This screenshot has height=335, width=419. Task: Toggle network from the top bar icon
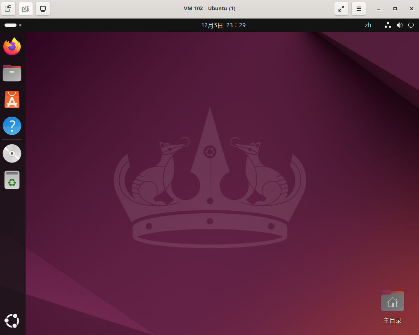pyautogui.click(x=387, y=25)
